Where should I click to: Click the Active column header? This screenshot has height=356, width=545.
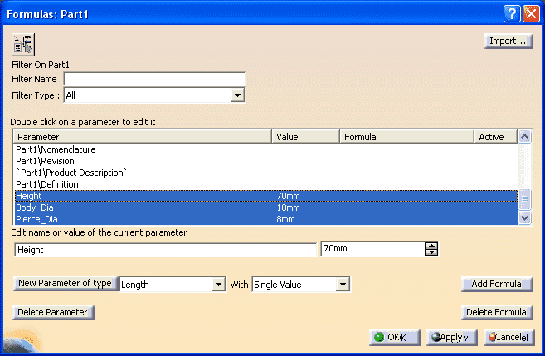pyautogui.click(x=496, y=137)
